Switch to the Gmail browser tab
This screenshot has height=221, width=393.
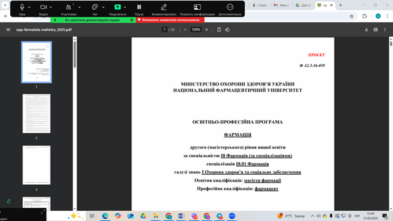point(281,5)
